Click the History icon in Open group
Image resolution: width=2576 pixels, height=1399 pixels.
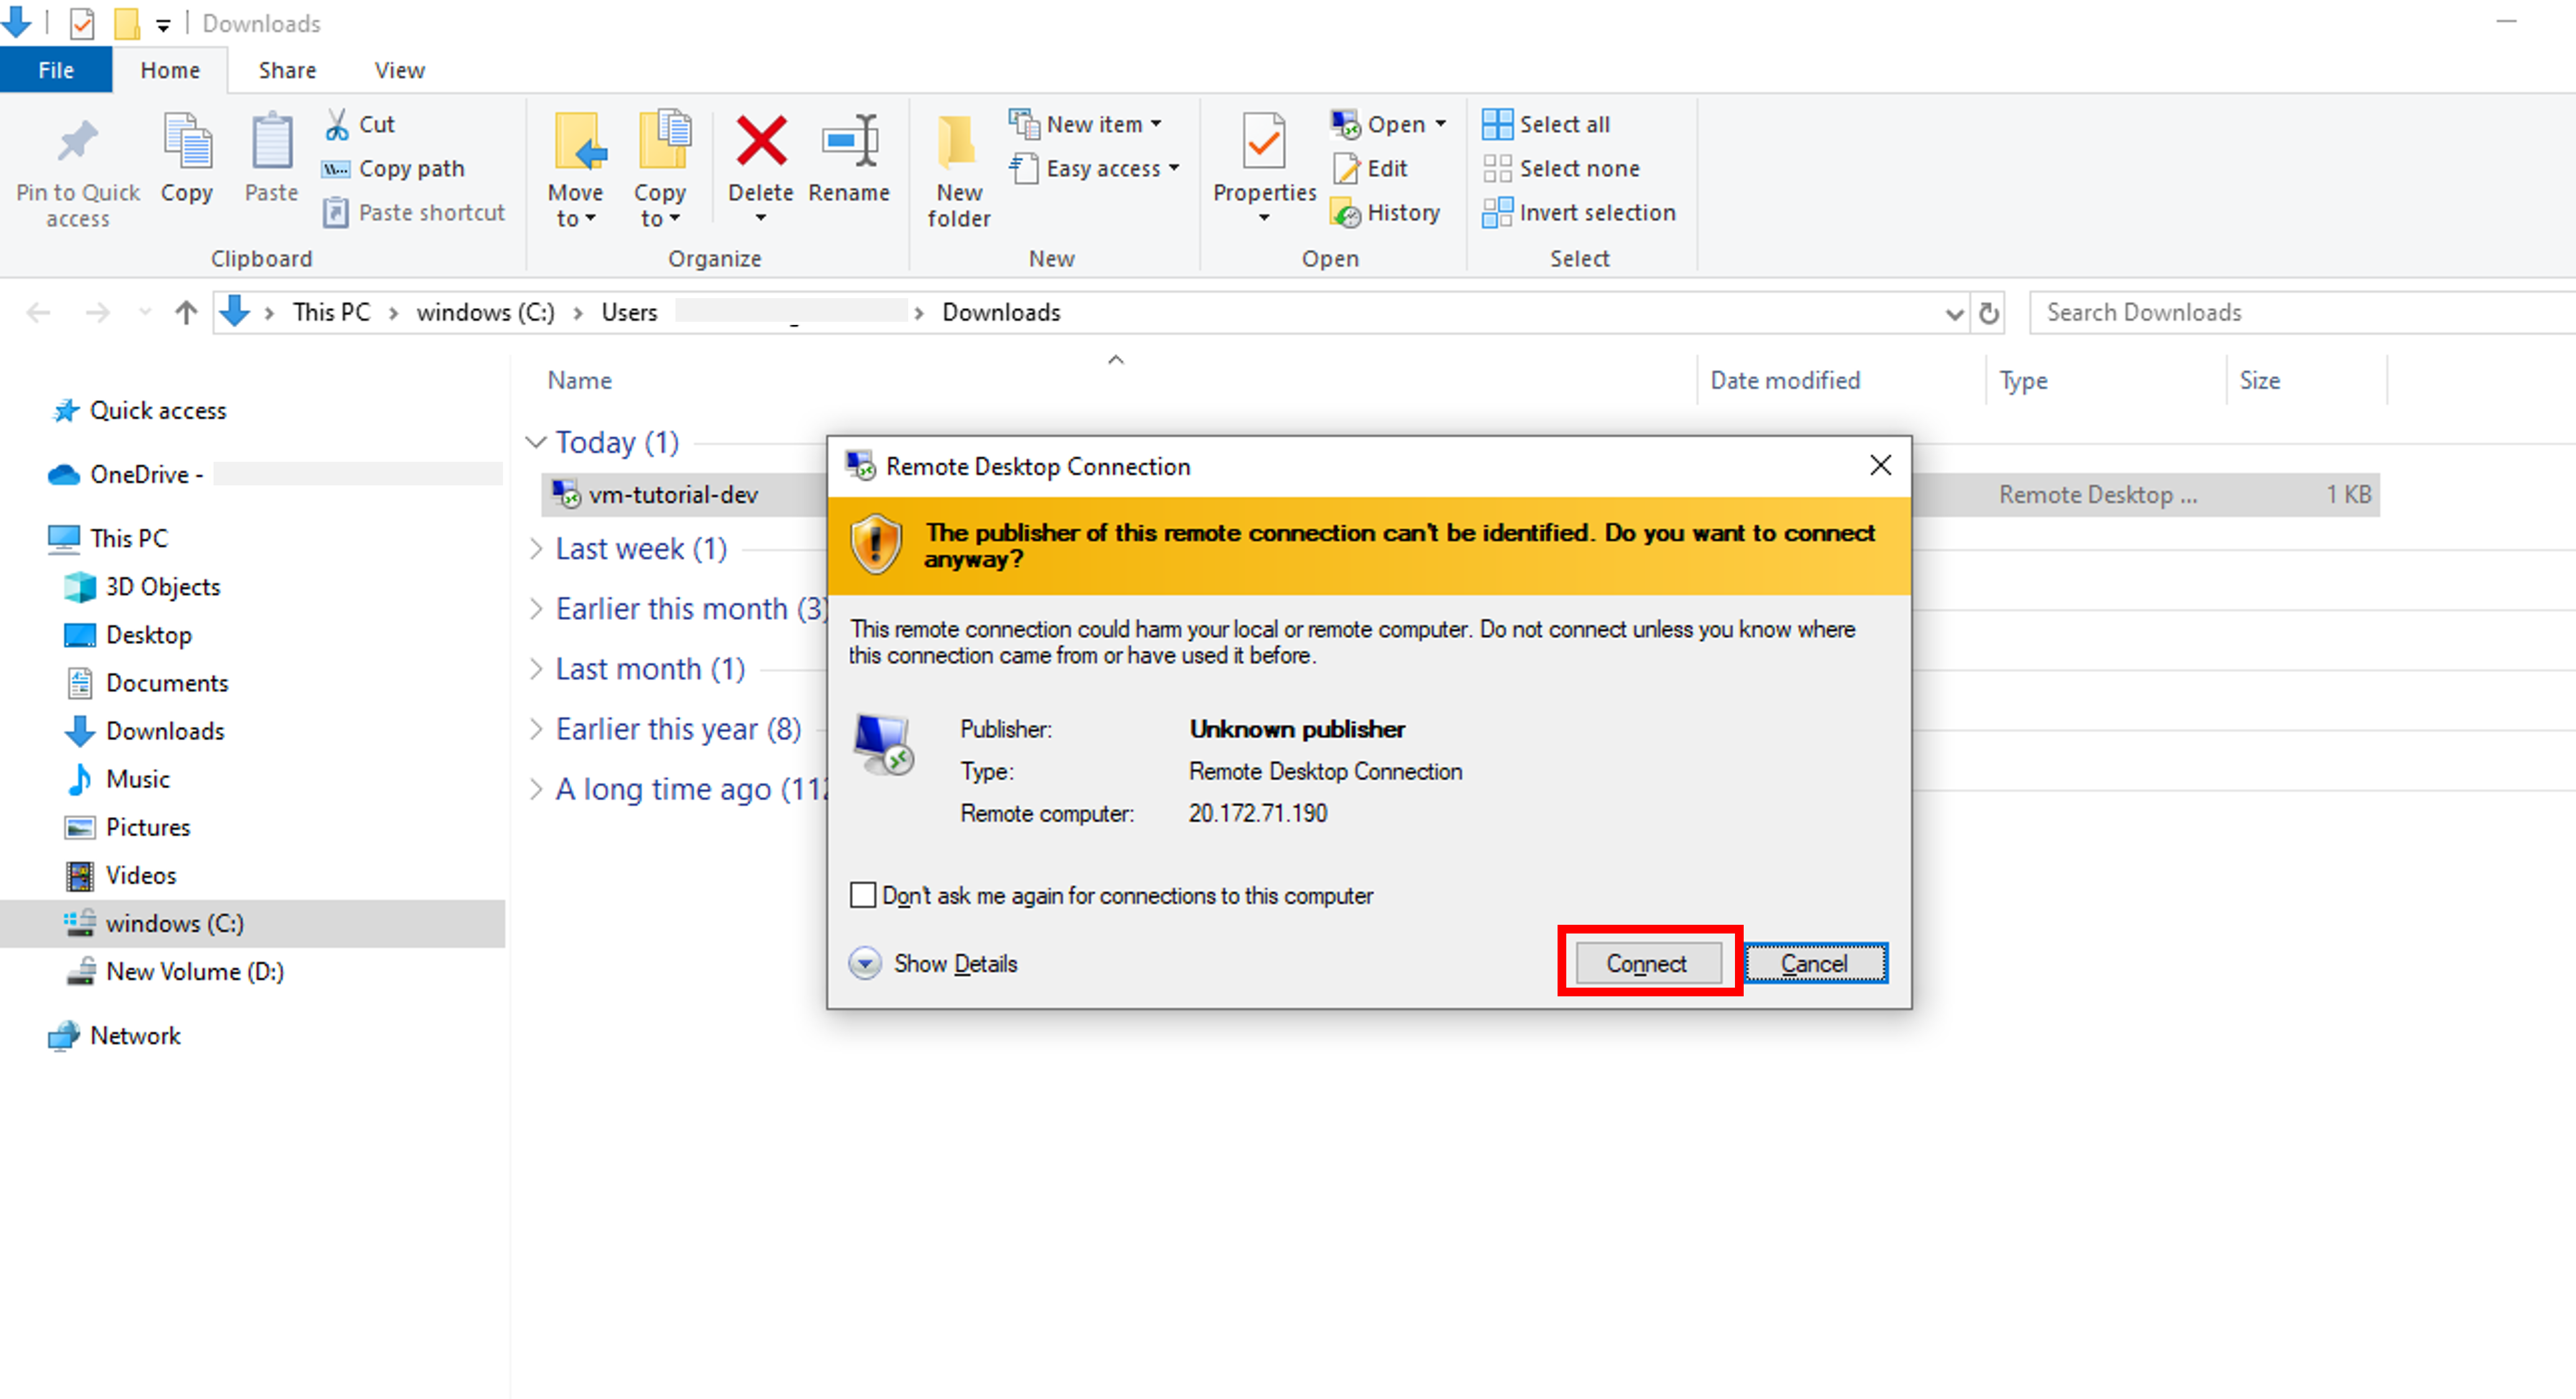(x=1347, y=213)
